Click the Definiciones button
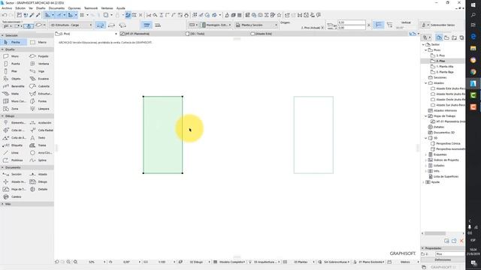 443,260
